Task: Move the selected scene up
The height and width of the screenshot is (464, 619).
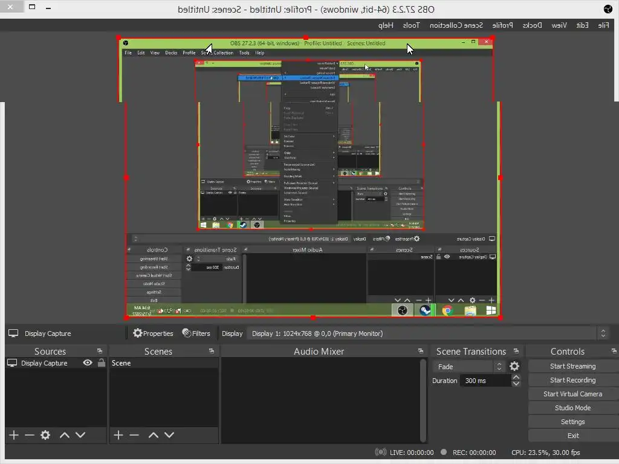Action: pos(154,435)
